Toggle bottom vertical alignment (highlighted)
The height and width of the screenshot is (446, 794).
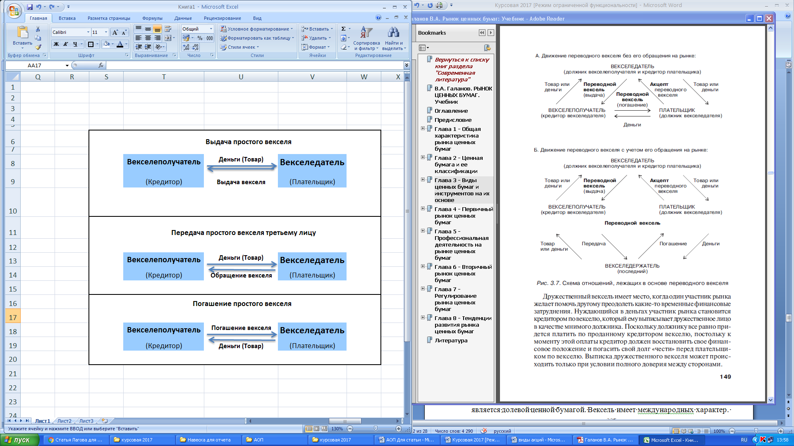157,29
